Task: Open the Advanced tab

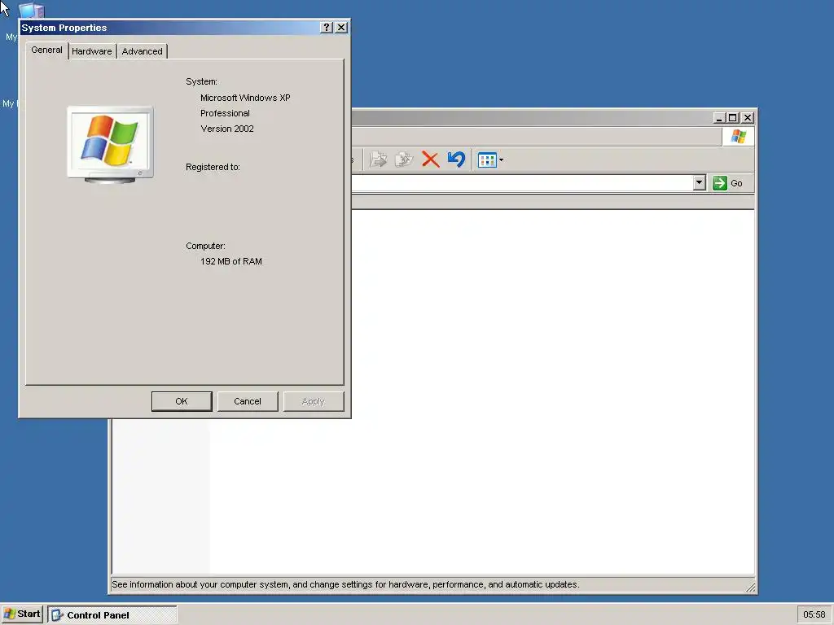Action: coord(142,51)
